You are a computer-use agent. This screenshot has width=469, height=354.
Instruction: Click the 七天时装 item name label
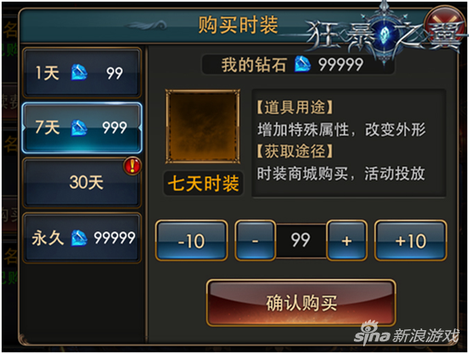[204, 183]
